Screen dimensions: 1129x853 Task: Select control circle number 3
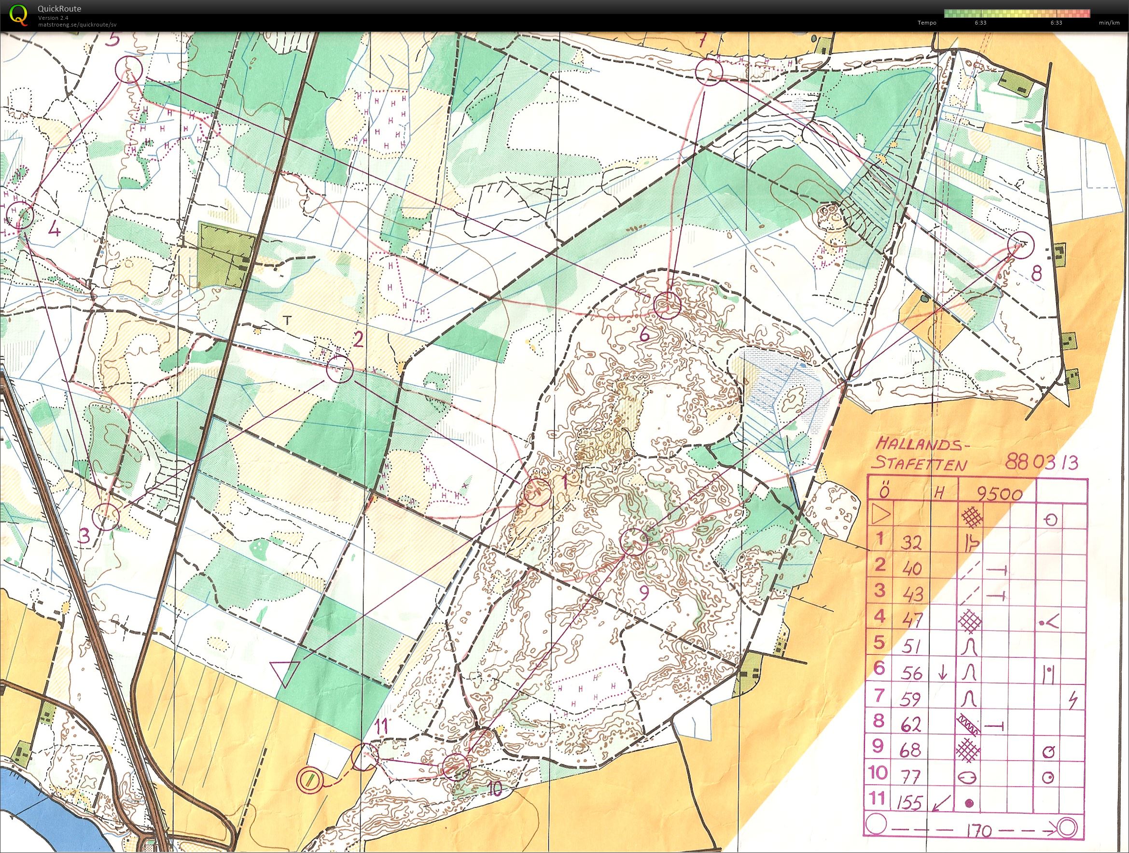107,516
